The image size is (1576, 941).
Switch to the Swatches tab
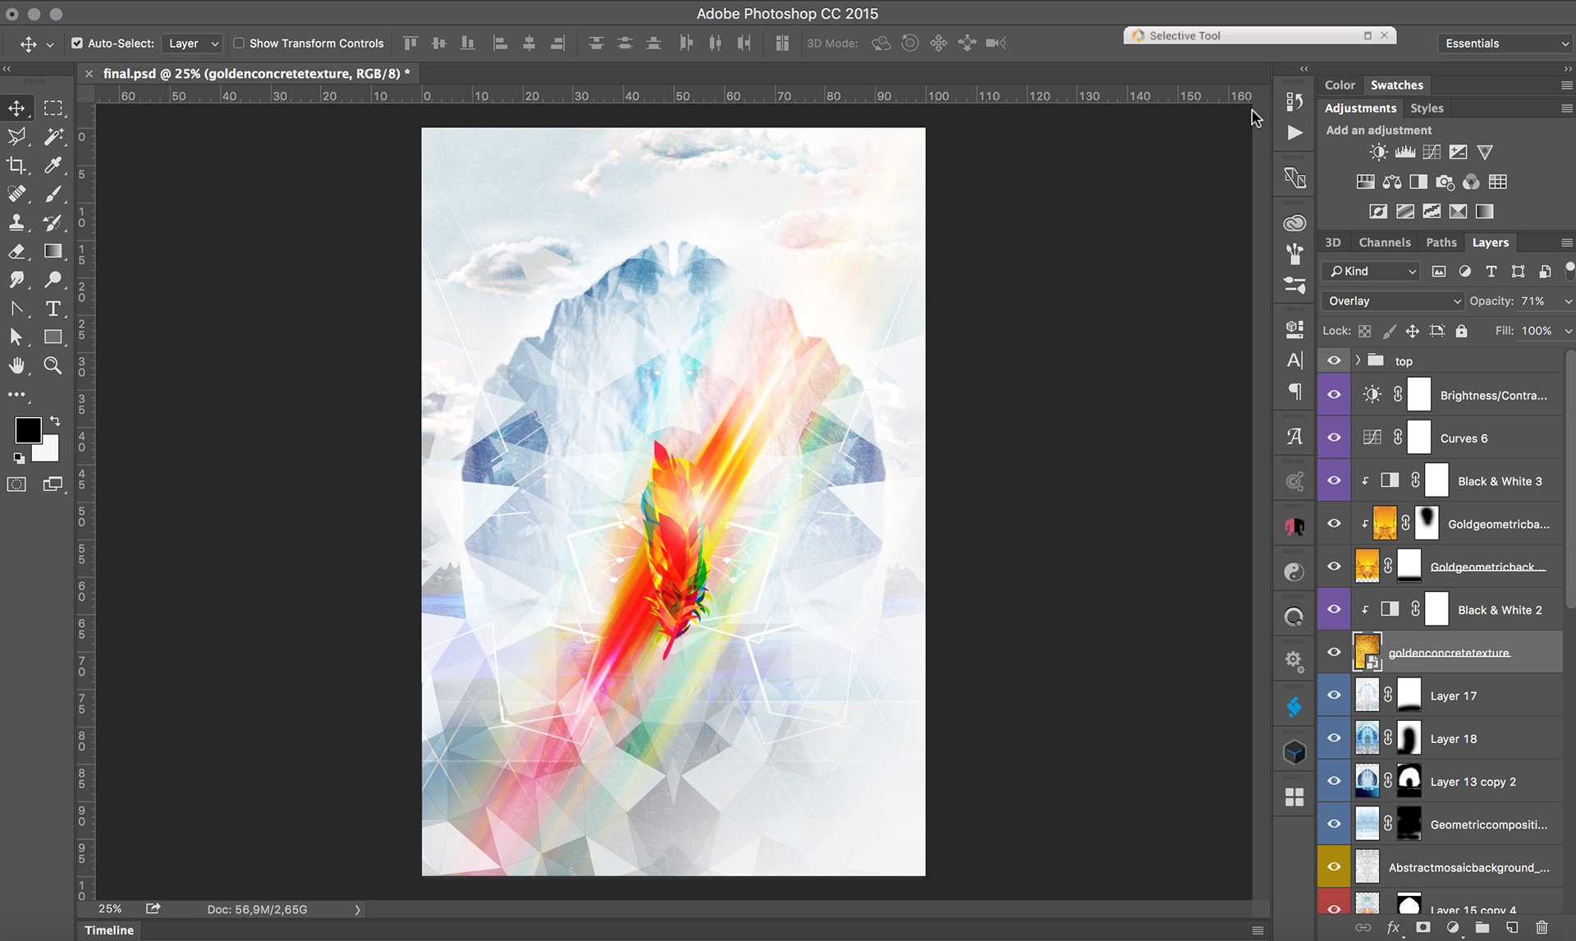(1396, 85)
